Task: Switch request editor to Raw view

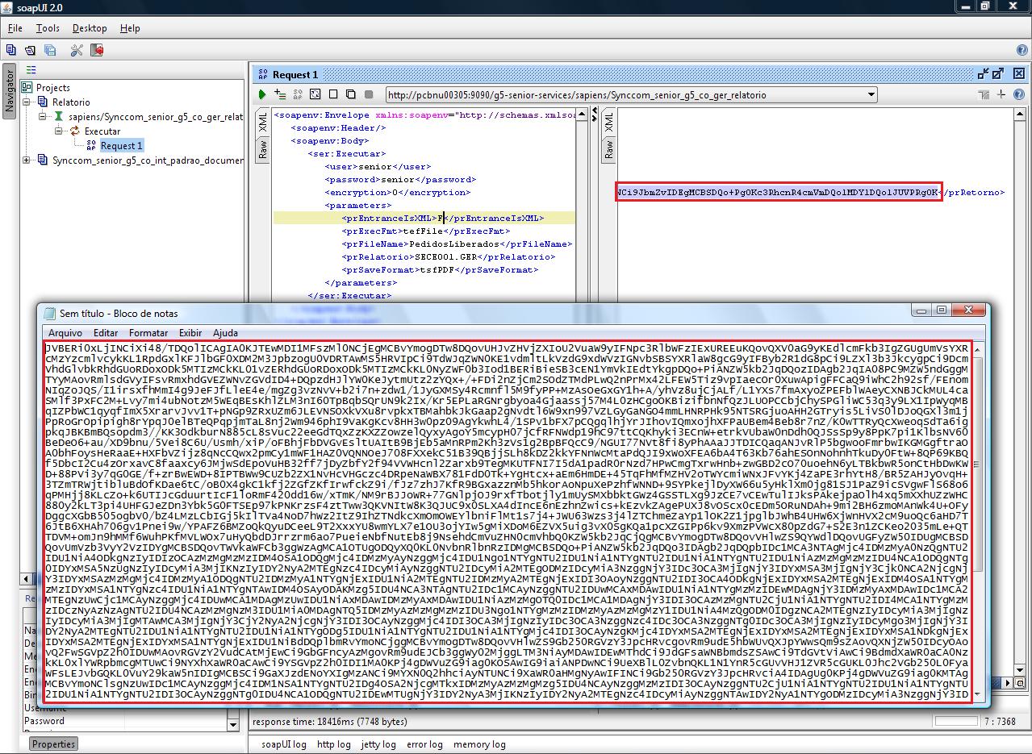Action: tap(262, 149)
